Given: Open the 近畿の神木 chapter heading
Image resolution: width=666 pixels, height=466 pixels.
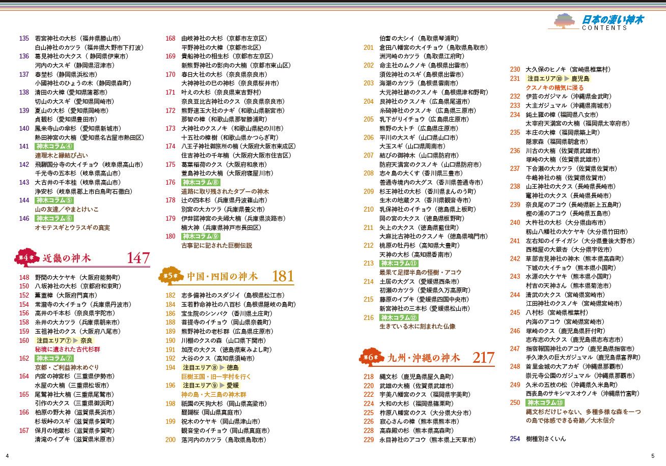Looking at the screenshot, I should [x=67, y=258].
